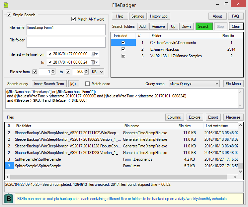Expand the Query name combo box
248x207 pixels.
(194, 84)
